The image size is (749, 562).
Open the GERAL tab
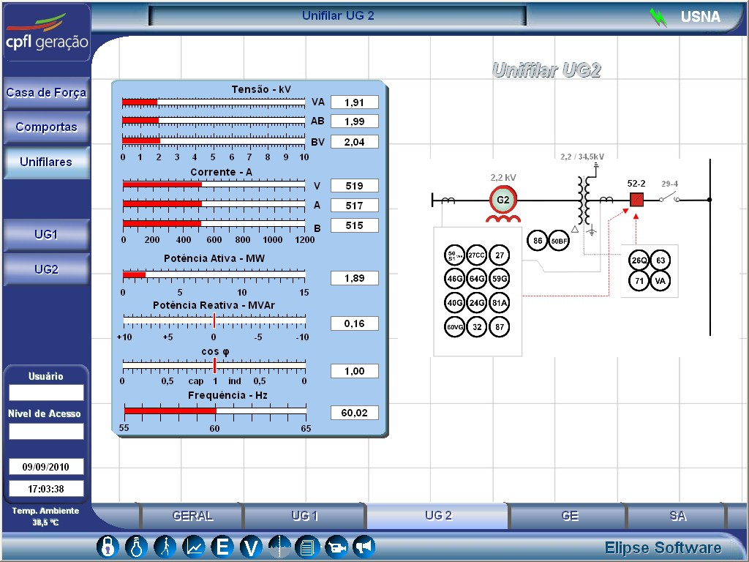pyautogui.click(x=192, y=516)
